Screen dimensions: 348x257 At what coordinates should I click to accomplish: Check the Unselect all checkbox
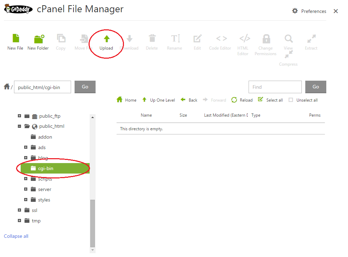[x=291, y=100]
